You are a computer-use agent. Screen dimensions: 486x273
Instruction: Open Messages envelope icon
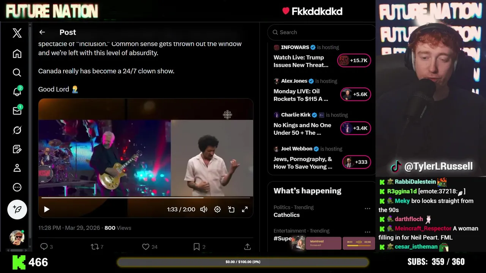(x=17, y=111)
